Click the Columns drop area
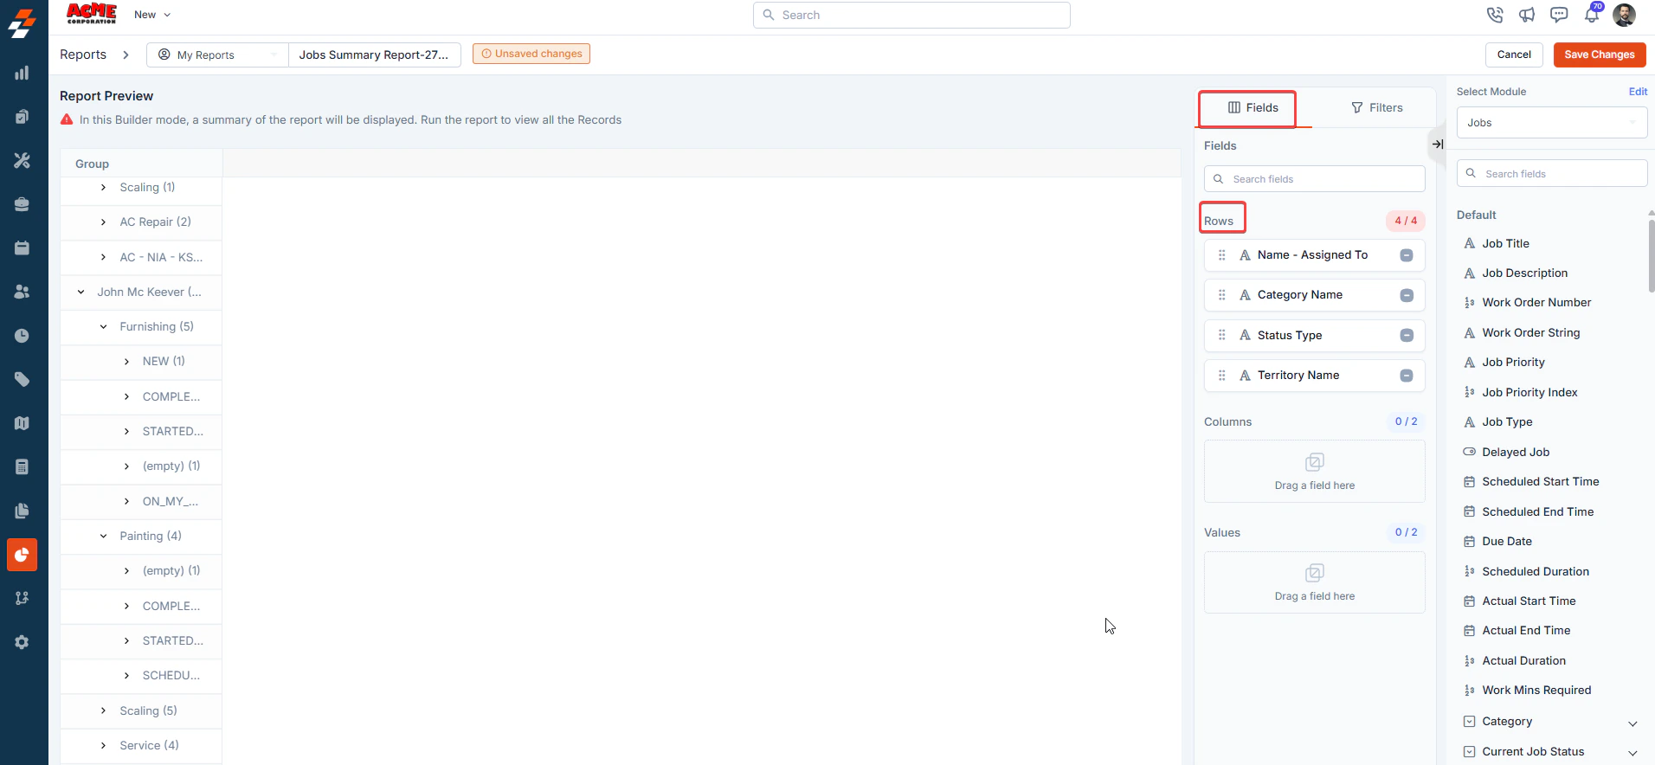Screen dimensions: 1655x765 (1314, 472)
